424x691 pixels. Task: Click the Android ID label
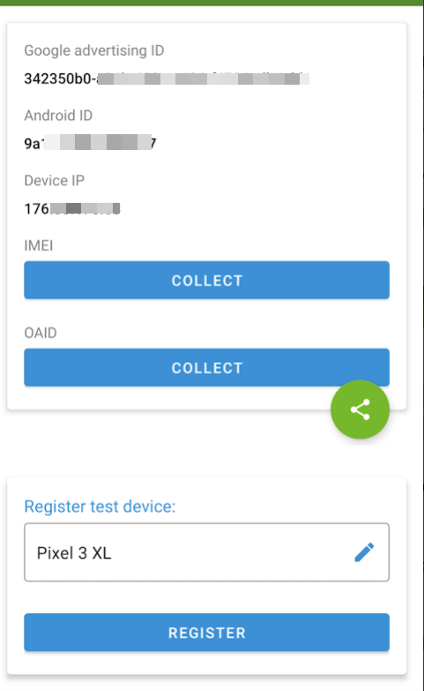click(58, 116)
